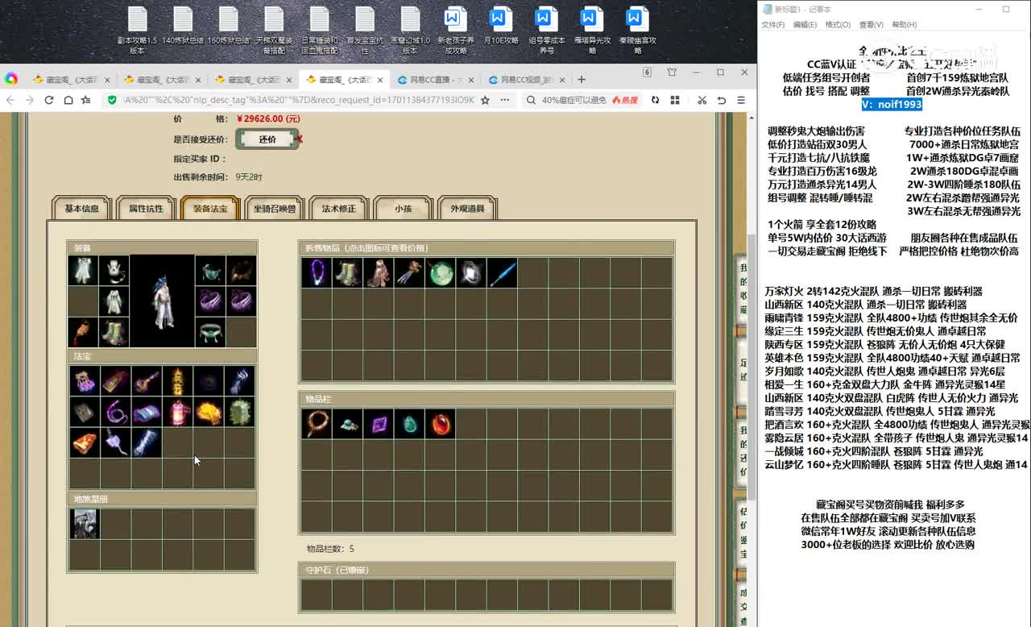Click the highlighted 'V: noif1993' text in Notepad
Viewport: 1031px width, 627px height.
coord(892,105)
